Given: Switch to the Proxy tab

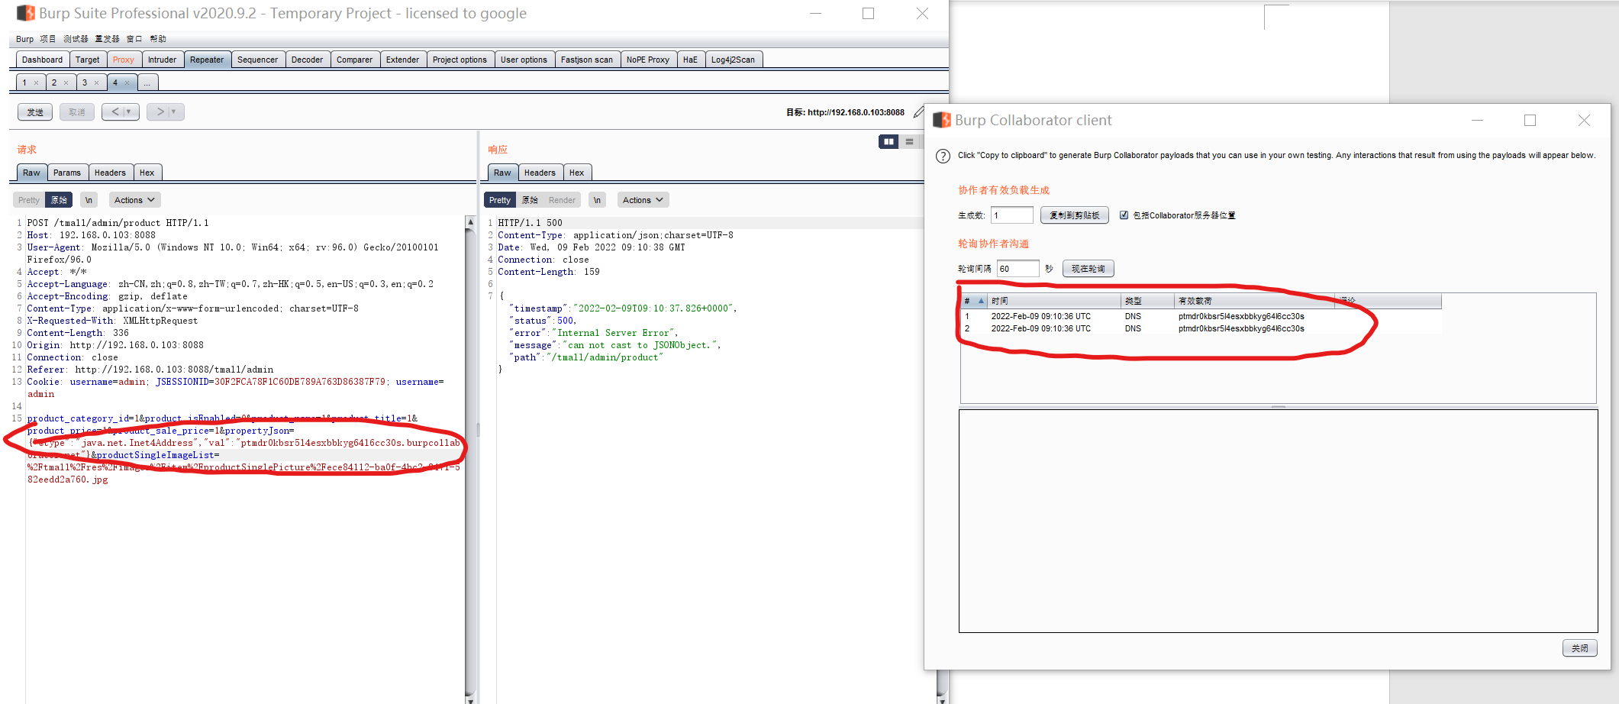Looking at the screenshot, I should pyautogui.click(x=123, y=60).
